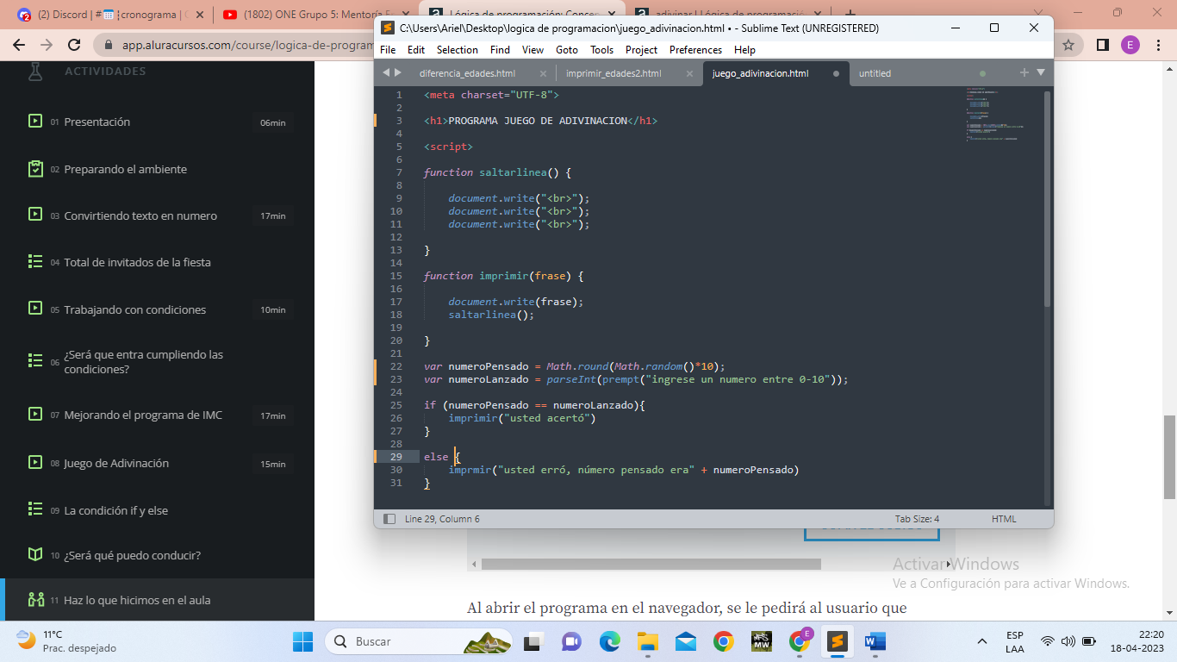The width and height of the screenshot is (1177, 662).
Task: Toggle the Sublime Text side bar icon
Action: [389, 519]
